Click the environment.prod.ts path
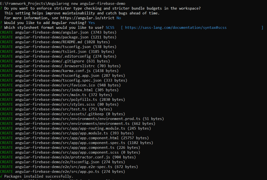The height and width of the screenshot is (180, 267). [x=78, y=119]
